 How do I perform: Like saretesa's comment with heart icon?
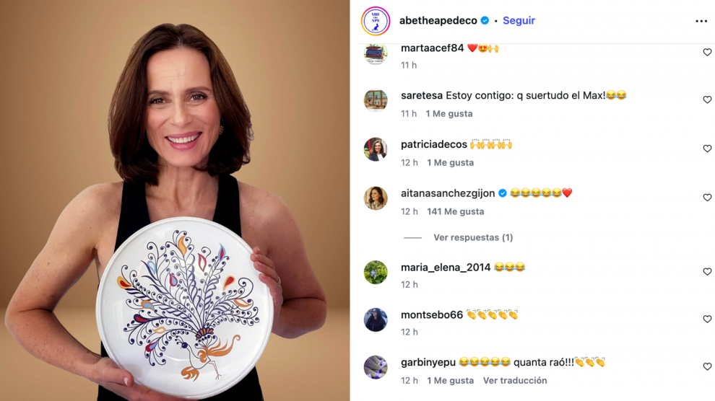(707, 100)
